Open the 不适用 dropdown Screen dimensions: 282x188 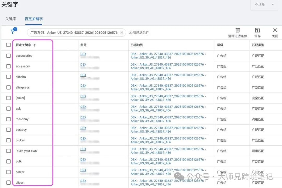264,4
